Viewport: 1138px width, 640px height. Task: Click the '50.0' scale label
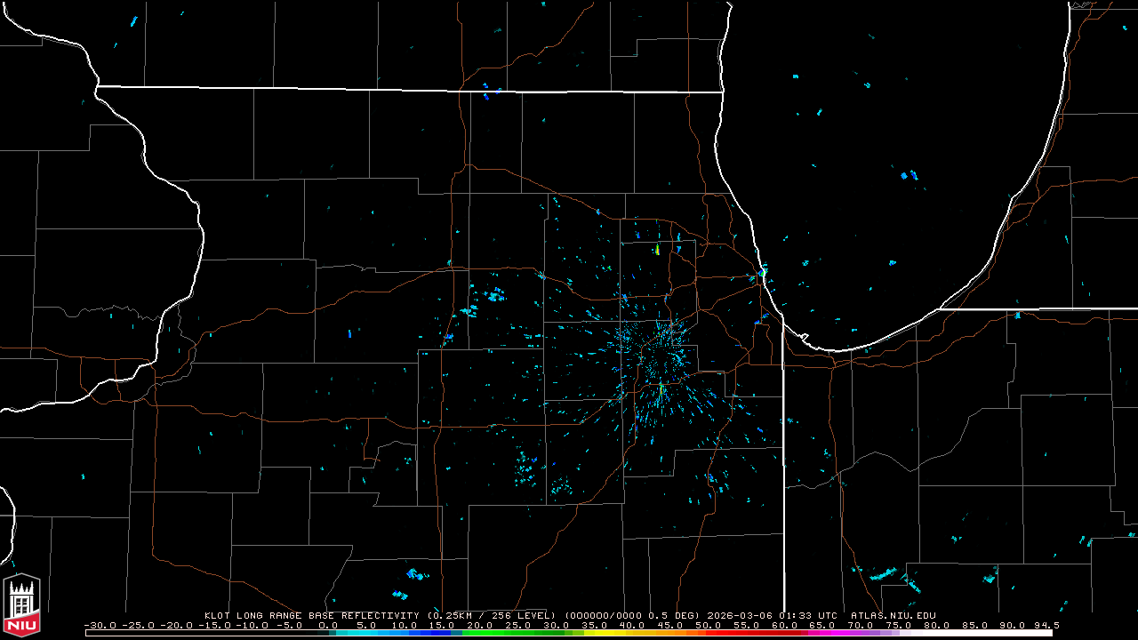pyautogui.click(x=709, y=625)
